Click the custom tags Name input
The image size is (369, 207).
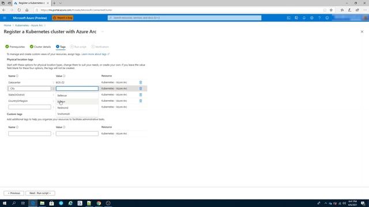tap(29, 133)
